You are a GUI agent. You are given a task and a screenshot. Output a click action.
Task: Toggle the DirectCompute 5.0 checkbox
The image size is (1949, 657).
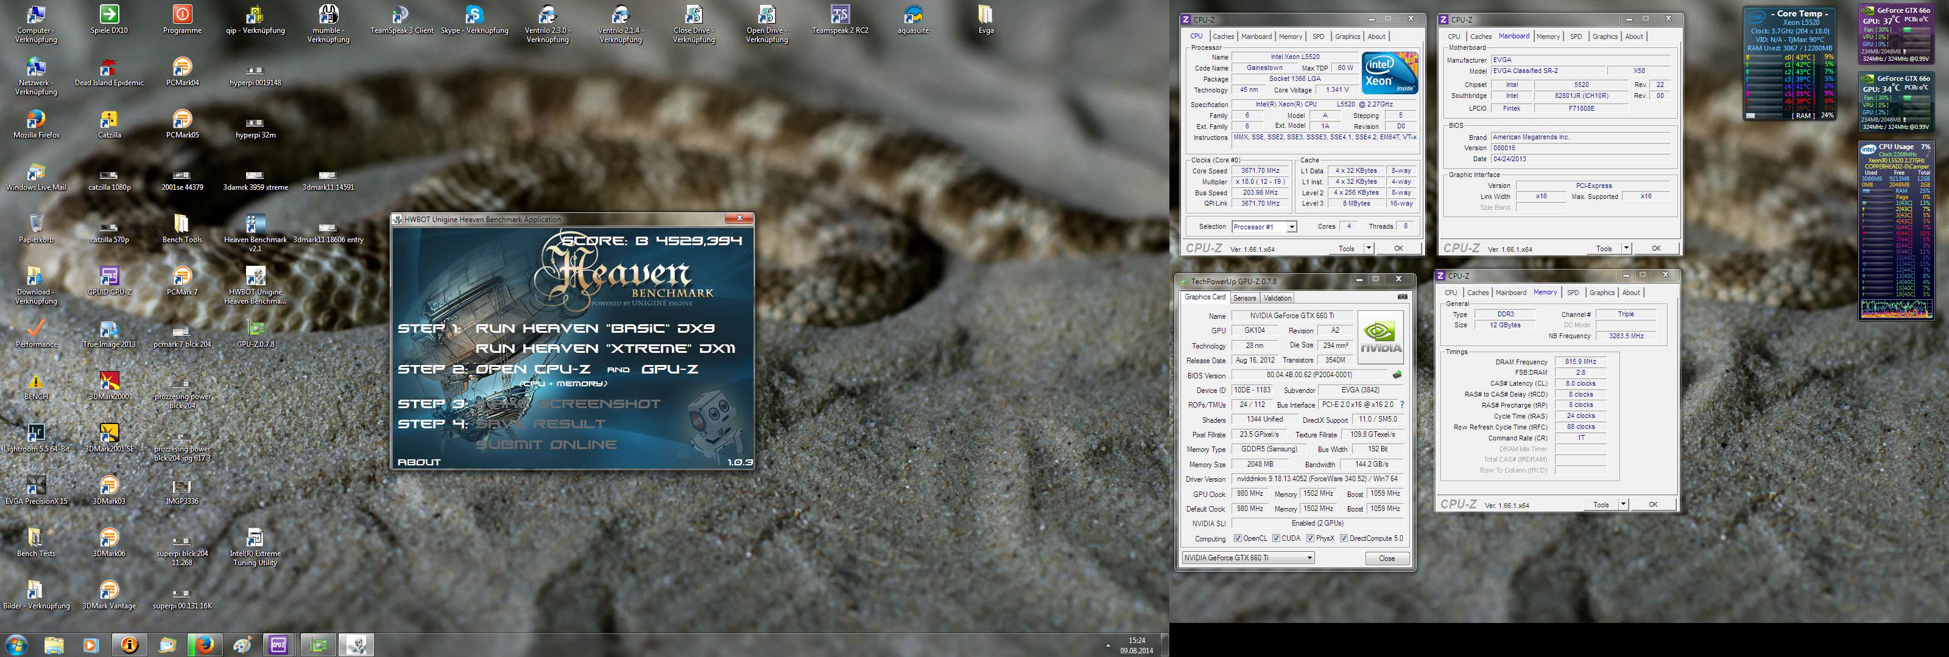[1344, 538]
